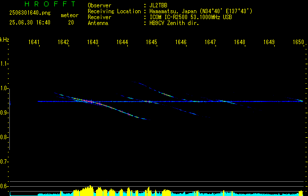Click the 1649 time axis label
Viewport: 308px width, 196px height.
coord(269,42)
